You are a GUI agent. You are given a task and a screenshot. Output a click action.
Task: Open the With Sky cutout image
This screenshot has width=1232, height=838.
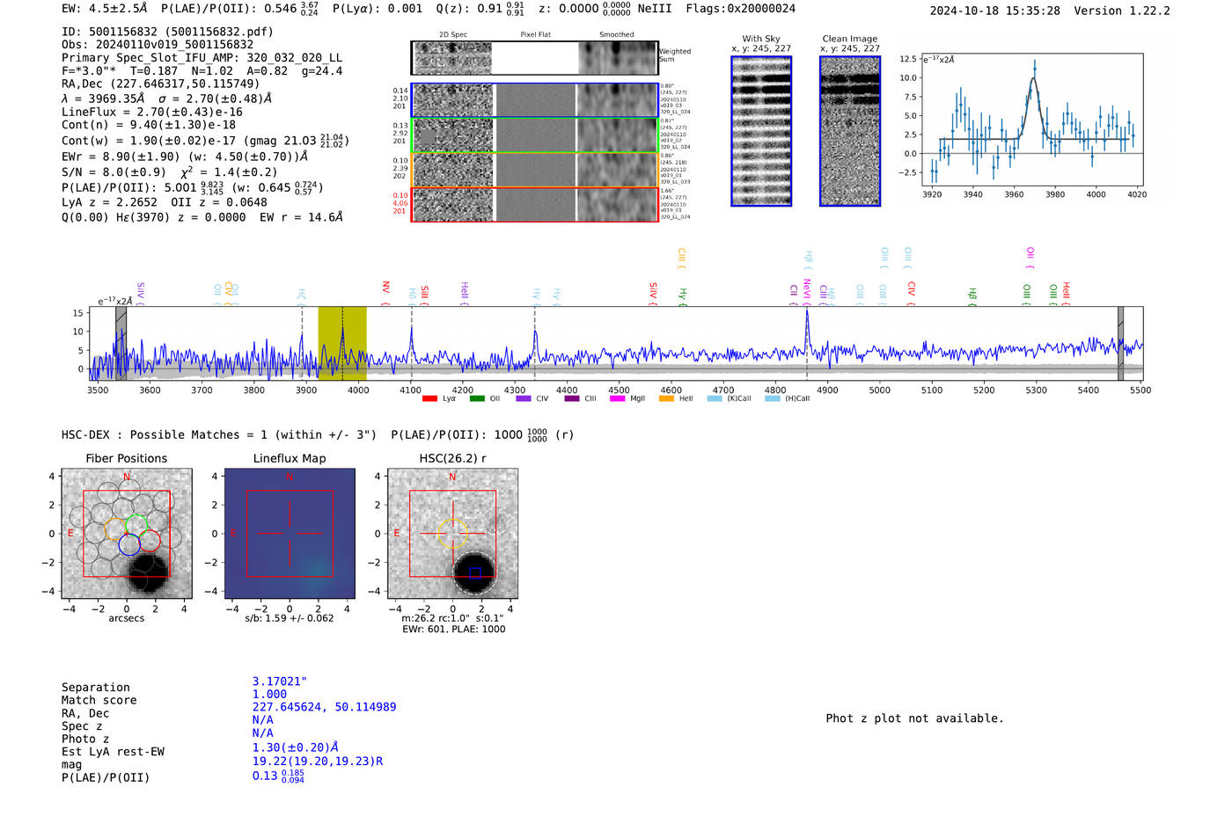761,131
